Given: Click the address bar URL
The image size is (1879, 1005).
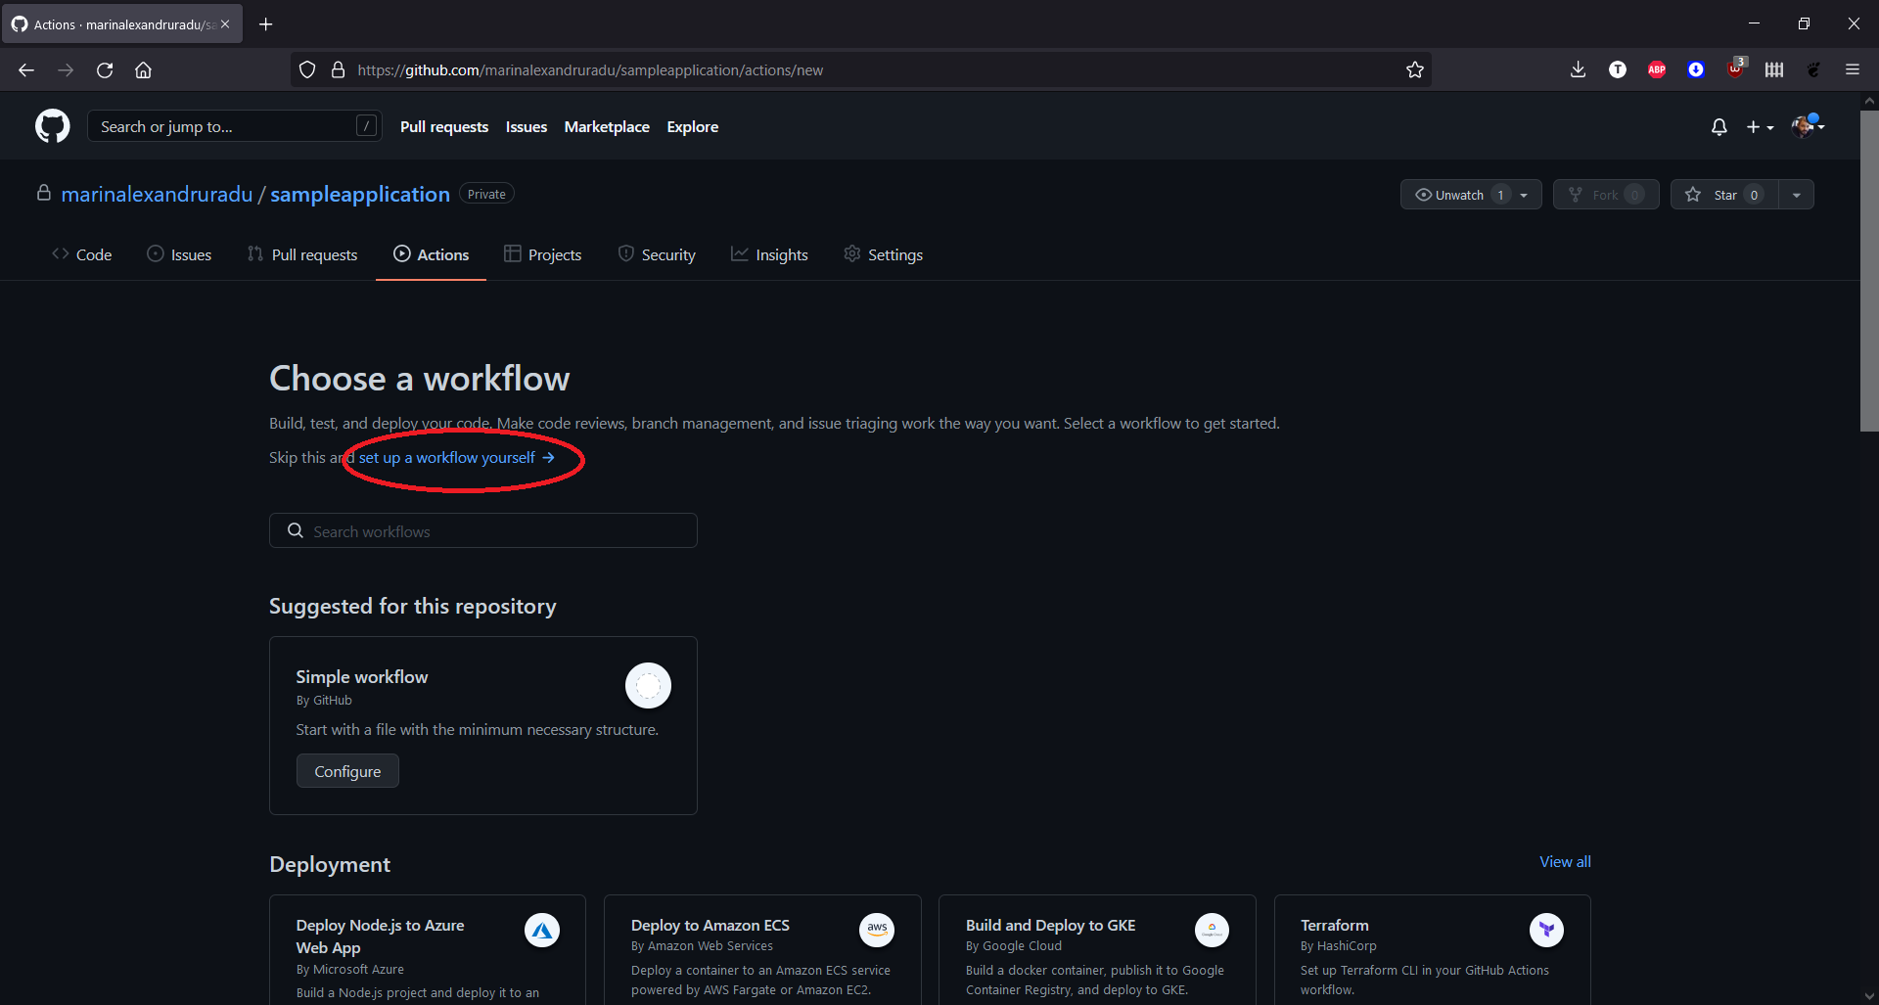Looking at the screenshot, I should (590, 70).
